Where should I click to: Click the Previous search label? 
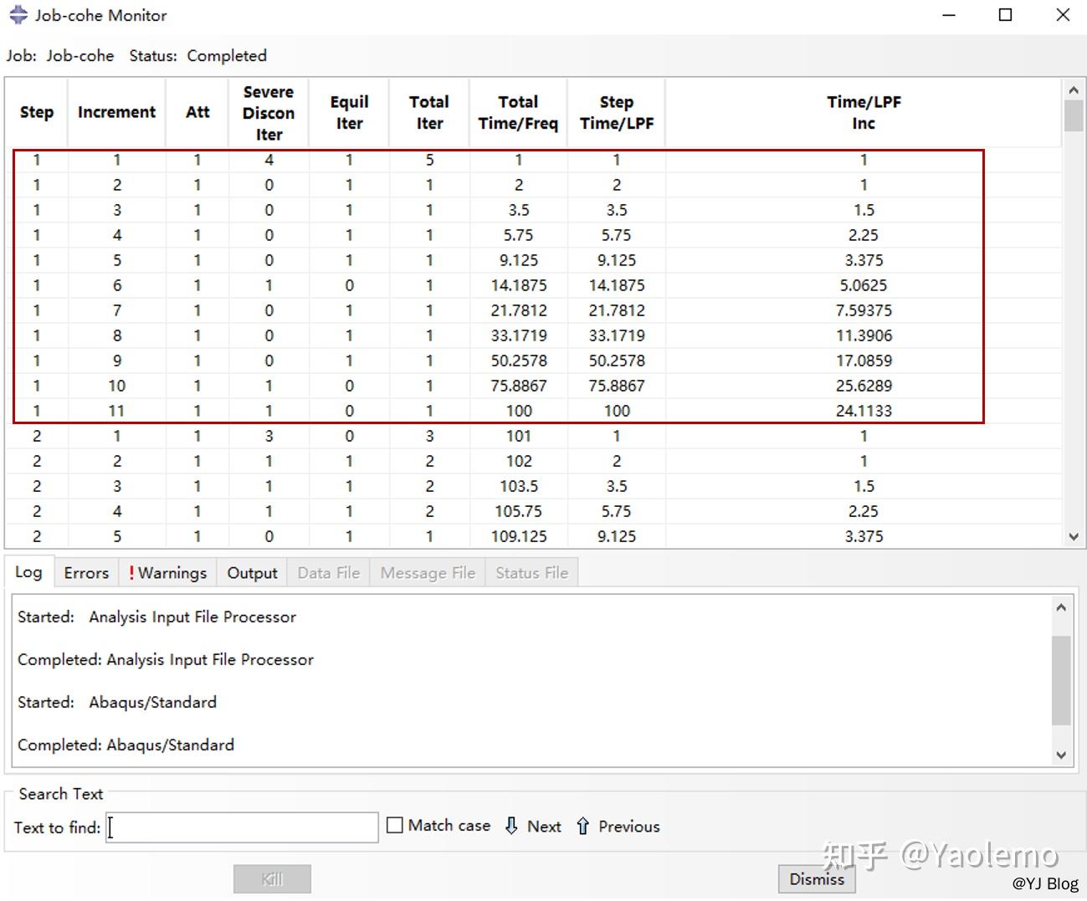tap(629, 827)
